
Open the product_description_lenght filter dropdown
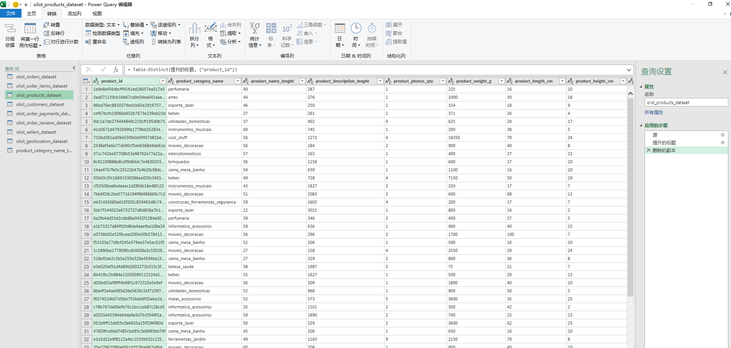tap(380, 81)
